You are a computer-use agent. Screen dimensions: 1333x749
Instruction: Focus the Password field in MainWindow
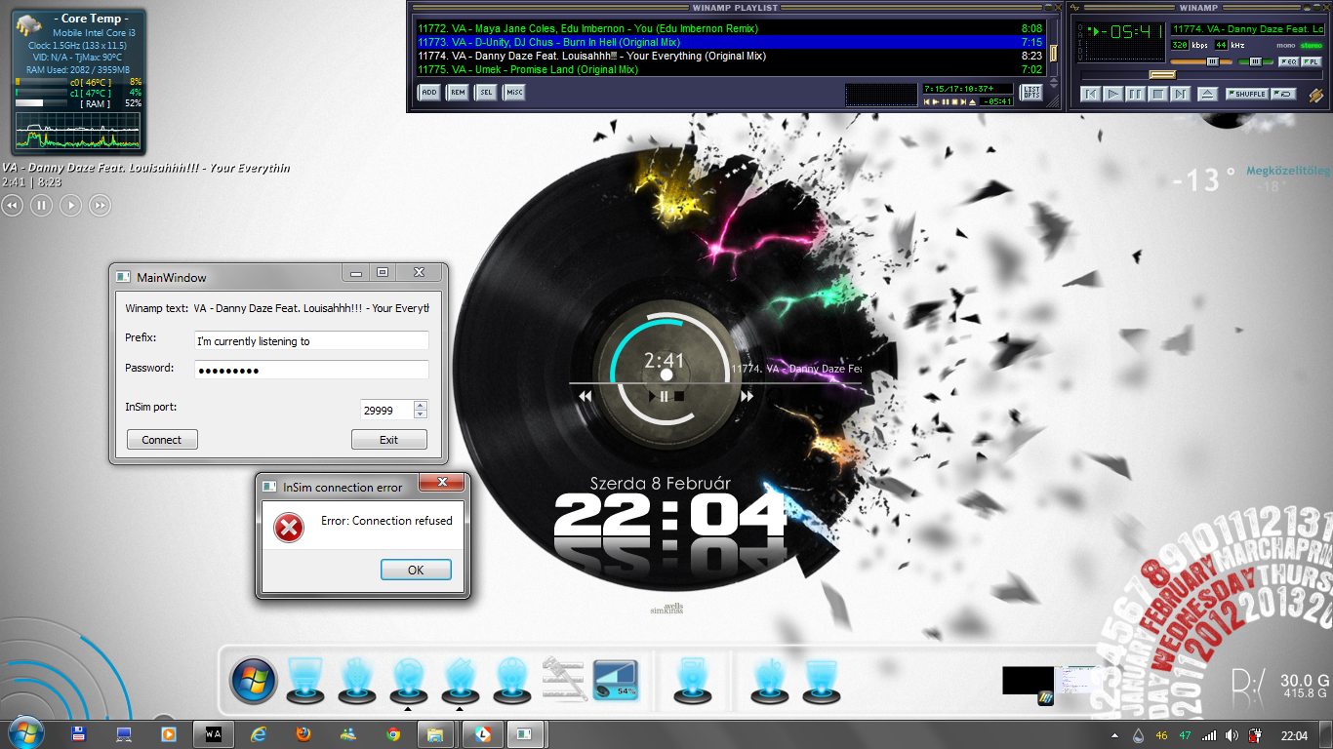pyautogui.click(x=311, y=371)
